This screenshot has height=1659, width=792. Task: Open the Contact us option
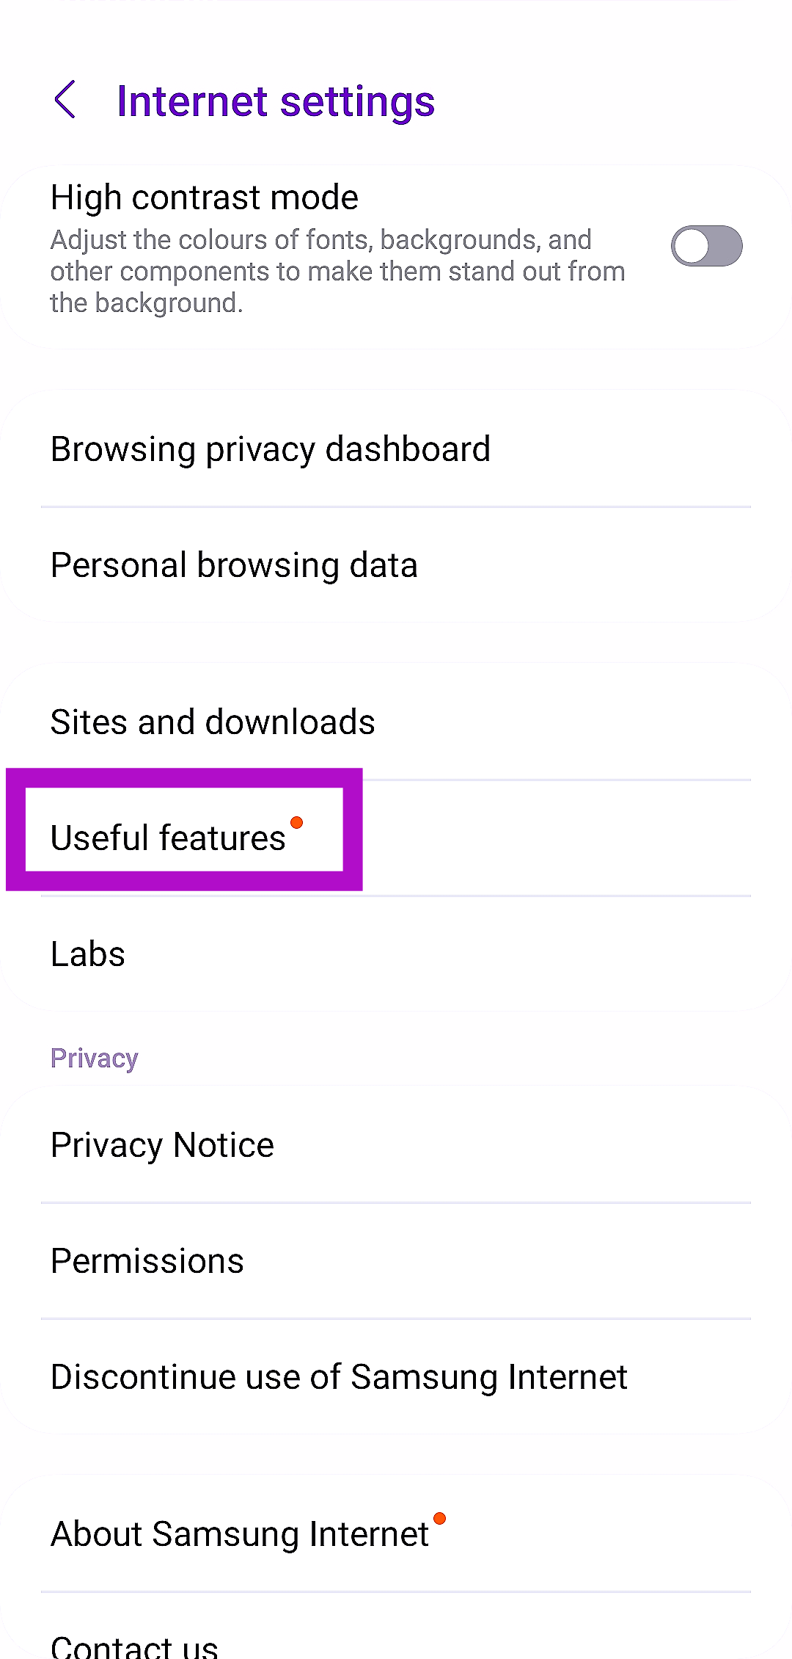[134, 1646]
